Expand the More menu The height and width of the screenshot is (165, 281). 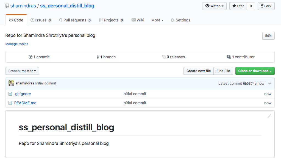click(157, 20)
